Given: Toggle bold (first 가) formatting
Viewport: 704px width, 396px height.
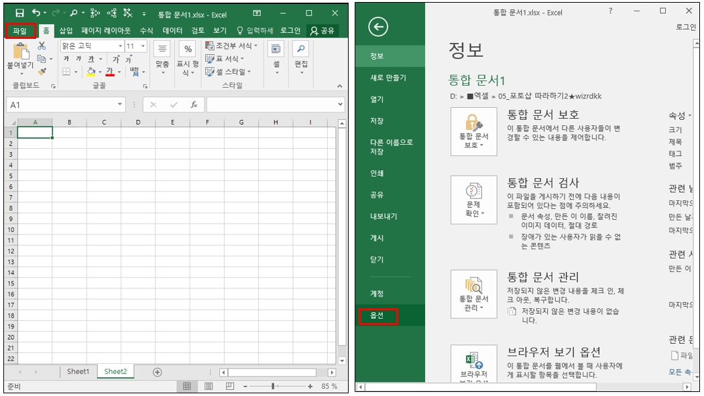Looking at the screenshot, I should click(x=66, y=59).
